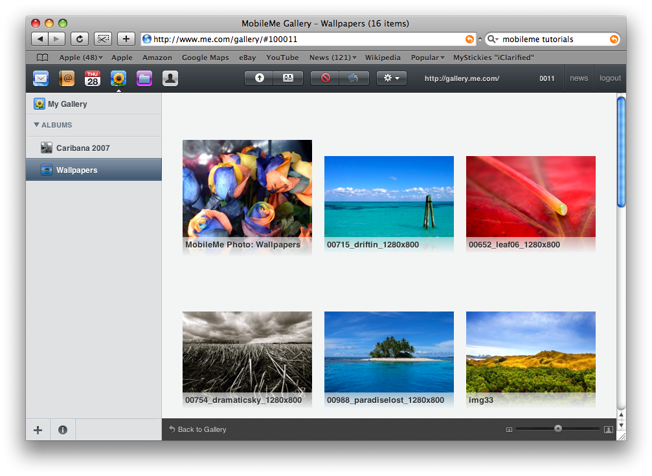Open the gear settings dropdown
652x476 pixels.
tap(391, 78)
